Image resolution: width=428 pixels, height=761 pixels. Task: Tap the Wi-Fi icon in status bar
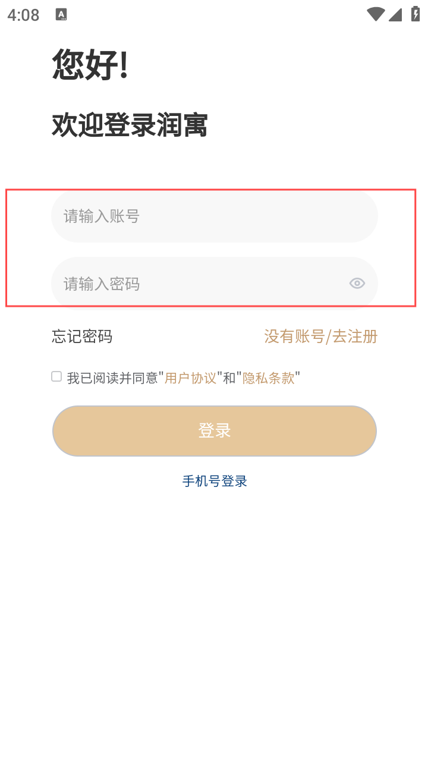pyautogui.click(x=375, y=14)
